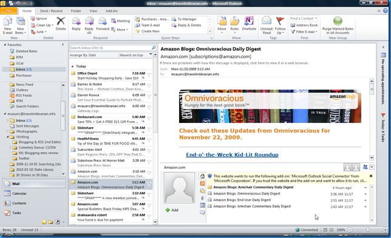Flag the Subscriber Alert message
This screenshot has height=238, width=391.
coord(149,151)
